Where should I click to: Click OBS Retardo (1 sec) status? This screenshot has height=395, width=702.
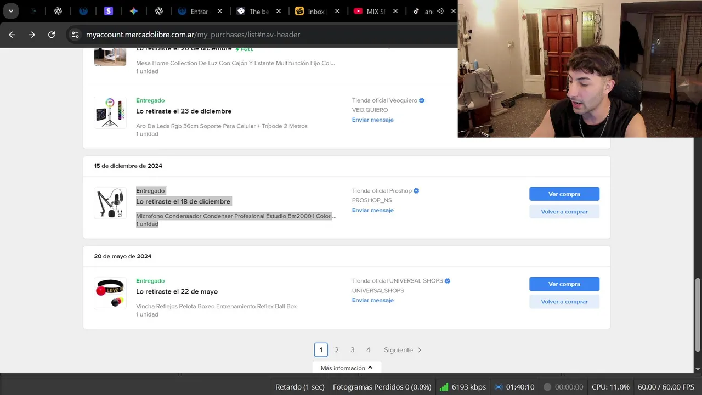[x=299, y=387]
